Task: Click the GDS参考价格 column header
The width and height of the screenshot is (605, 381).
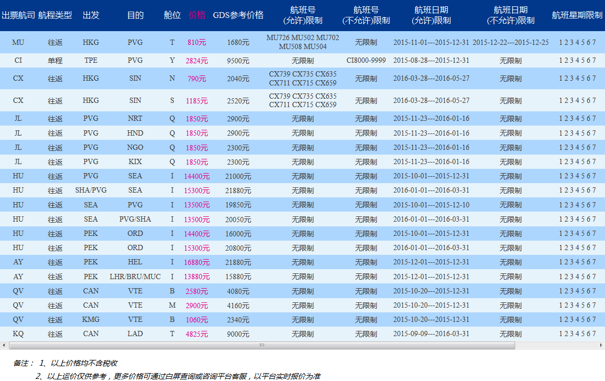Action: pyautogui.click(x=238, y=15)
